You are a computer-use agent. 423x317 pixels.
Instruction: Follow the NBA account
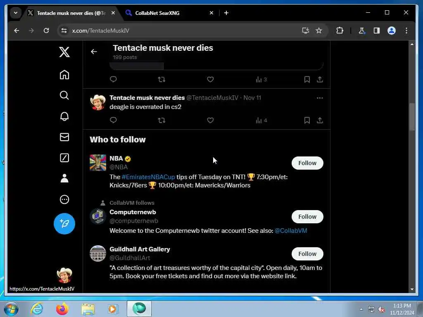pyautogui.click(x=307, y=163)
